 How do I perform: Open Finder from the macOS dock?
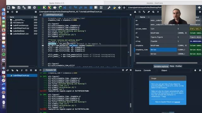(3, 10)
